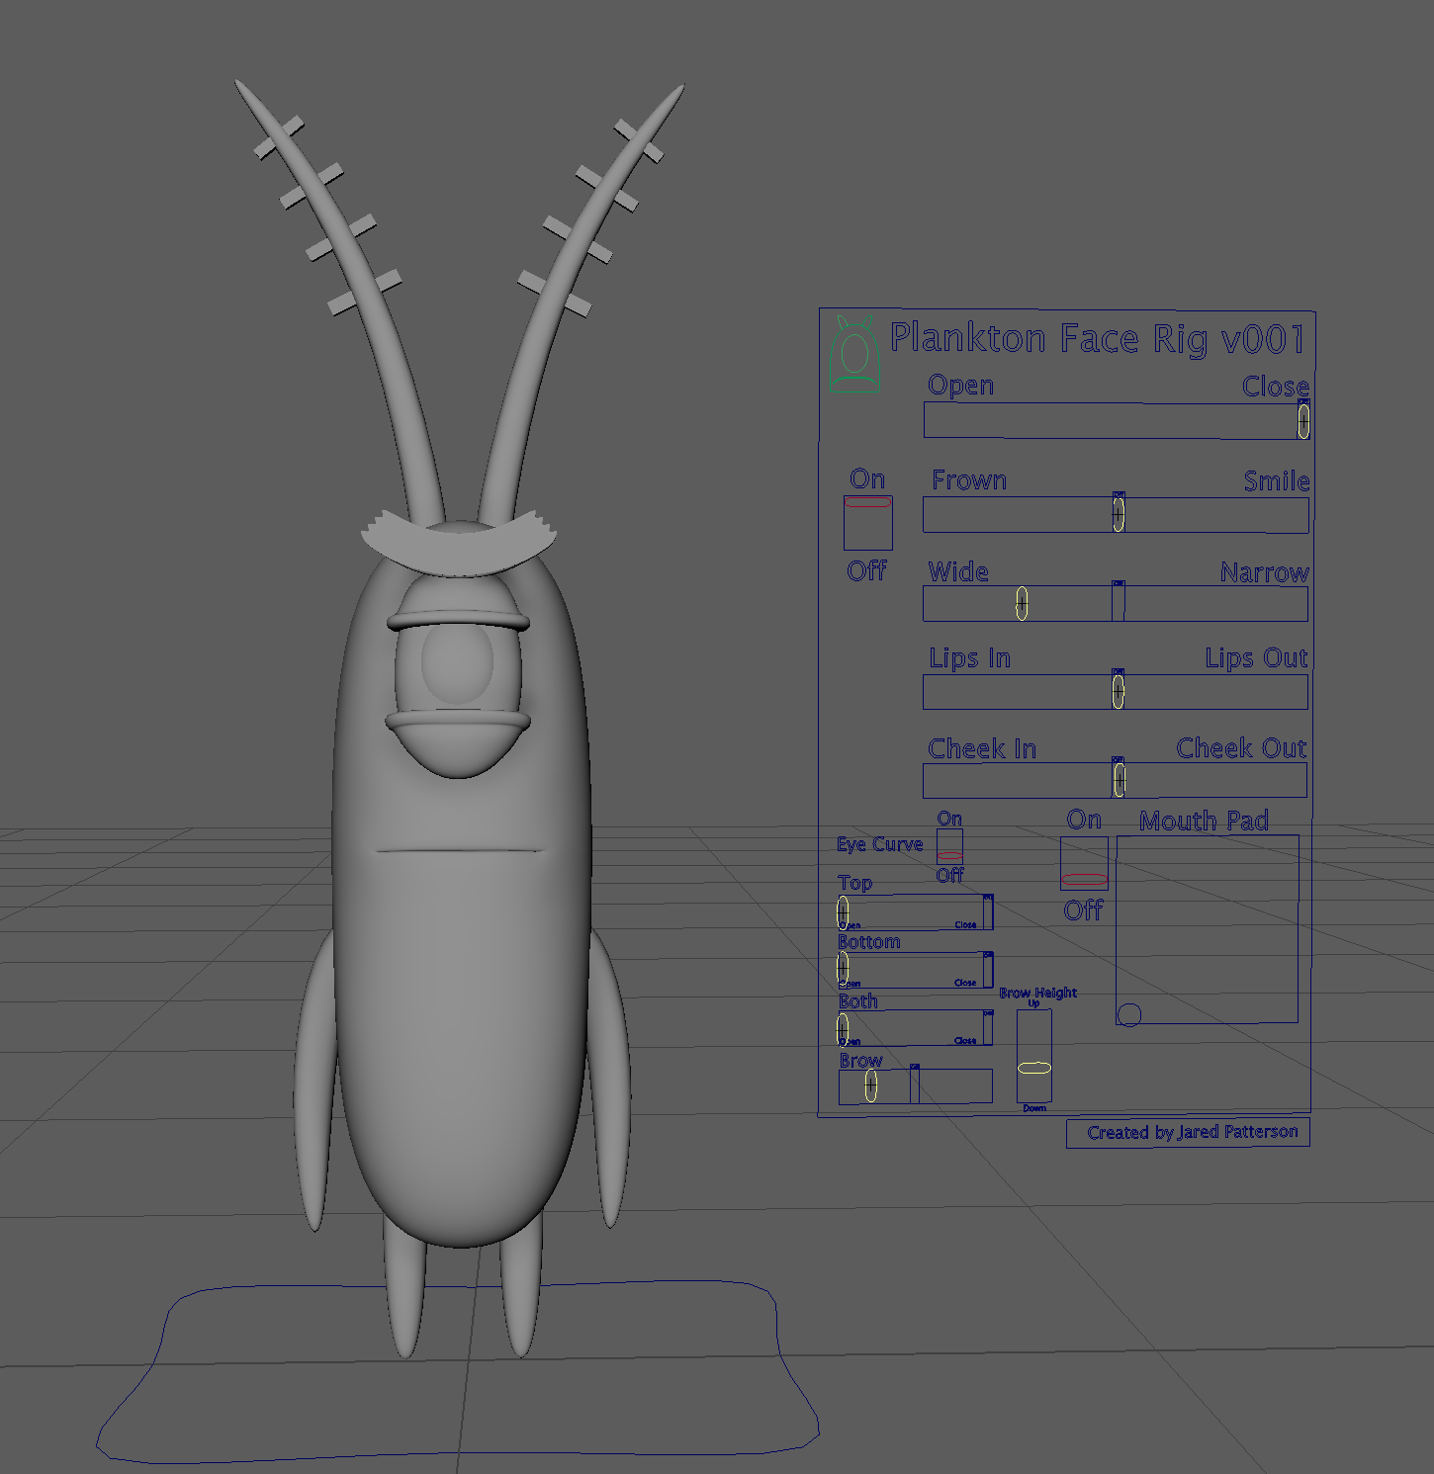Select the Both eyelids slider handle
The width and height of the screenshot is (1434, 1474).
843,1028
